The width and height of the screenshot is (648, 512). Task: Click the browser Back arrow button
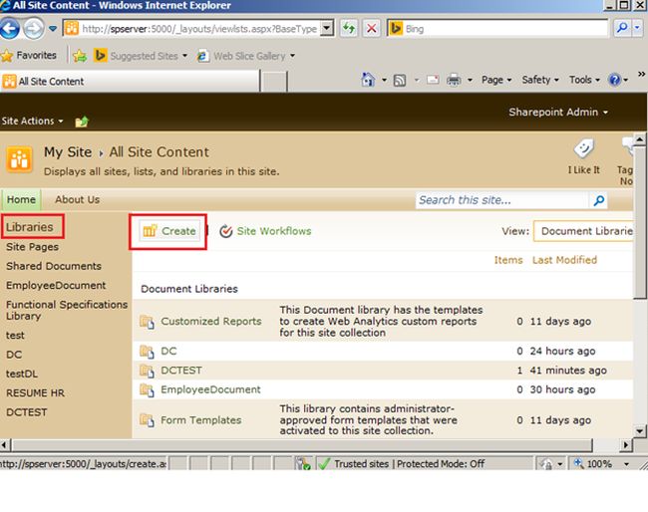9,29
